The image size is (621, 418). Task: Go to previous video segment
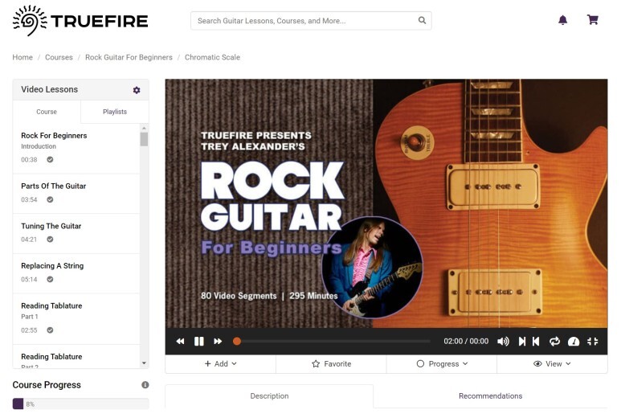point(536,341)
